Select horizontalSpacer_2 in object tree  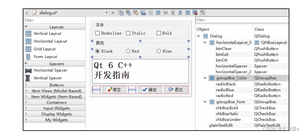pyautogui.click(x=233, y=72)
